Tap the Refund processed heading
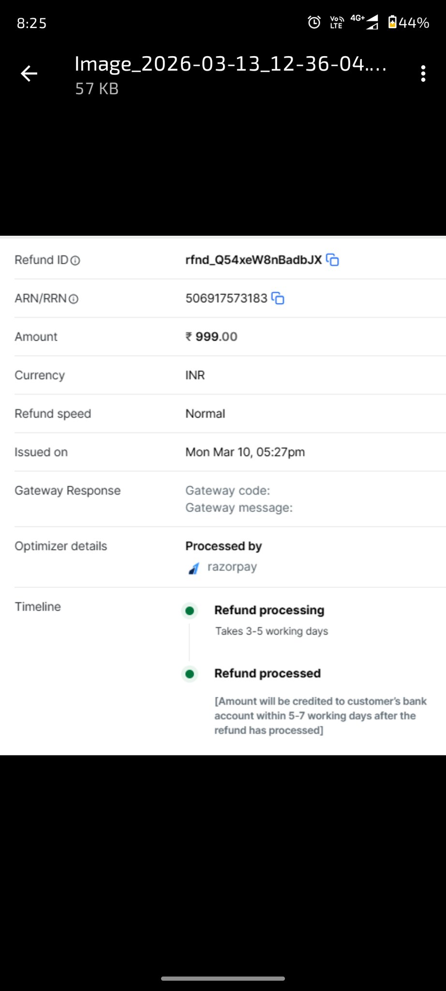The height and width of the screenshot is (991, 446). coord(268,674)
